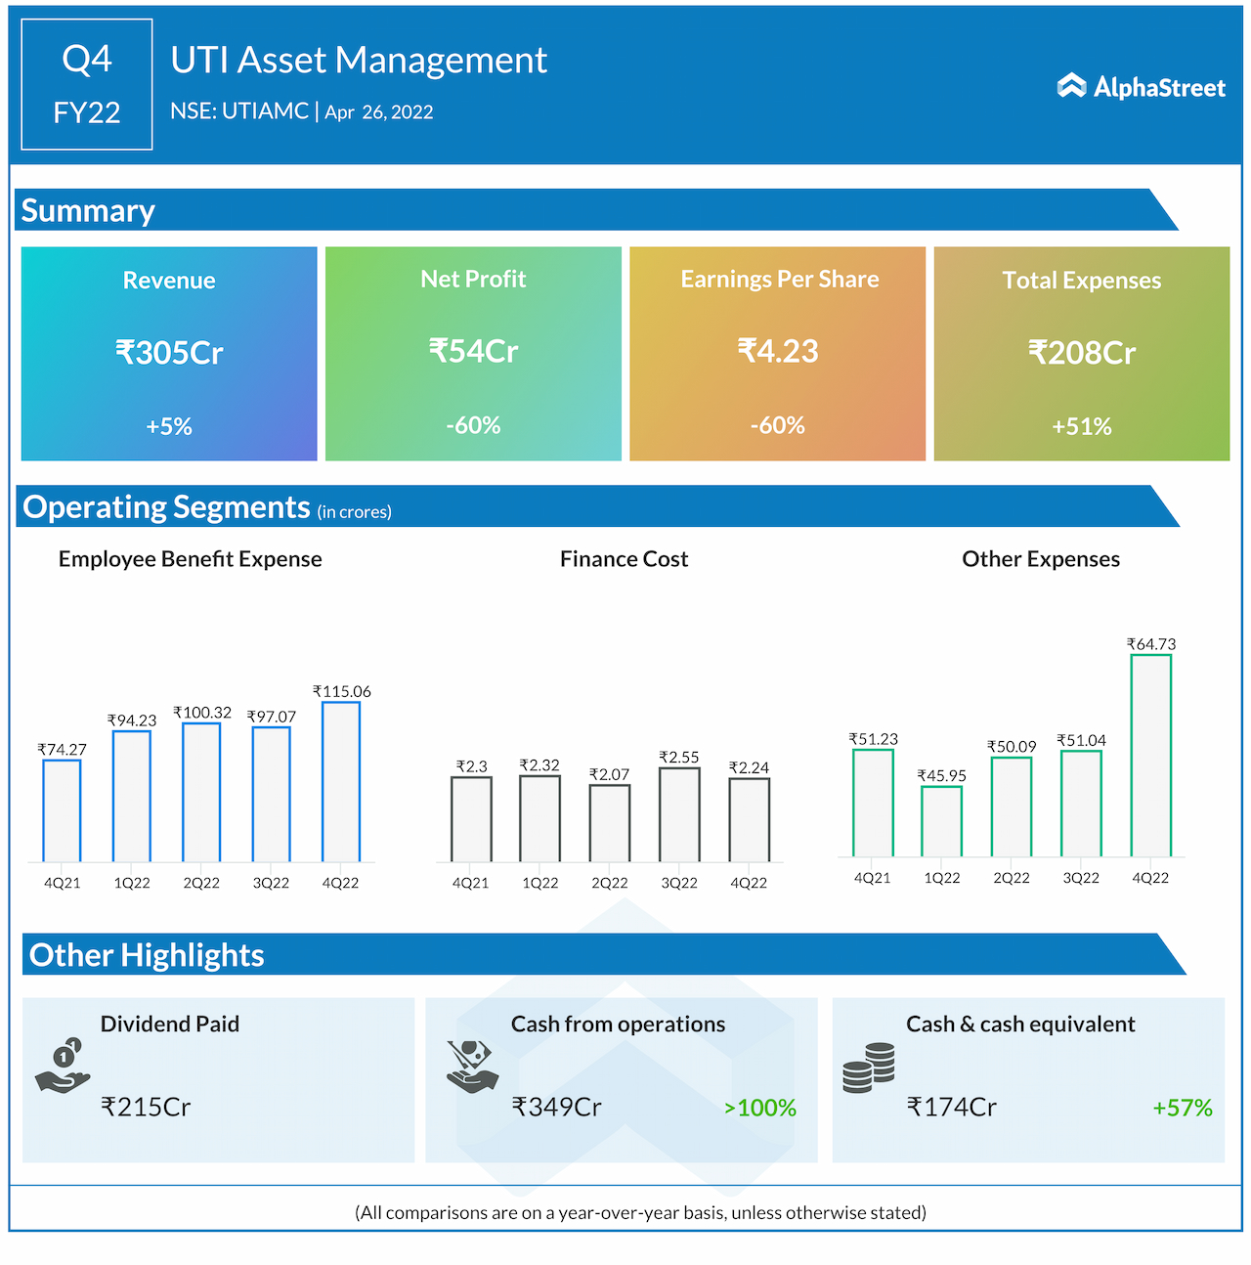Click the Dividend Paid hand-coin icon
The height and width of the screenshot is (1265, 1251).
[63, 1066]
